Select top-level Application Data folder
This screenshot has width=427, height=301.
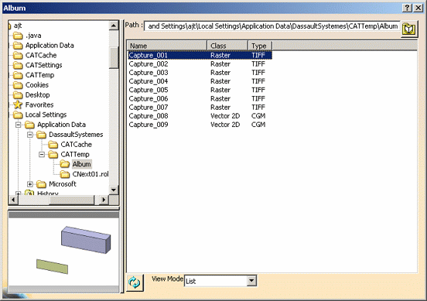tap(50, 46)
